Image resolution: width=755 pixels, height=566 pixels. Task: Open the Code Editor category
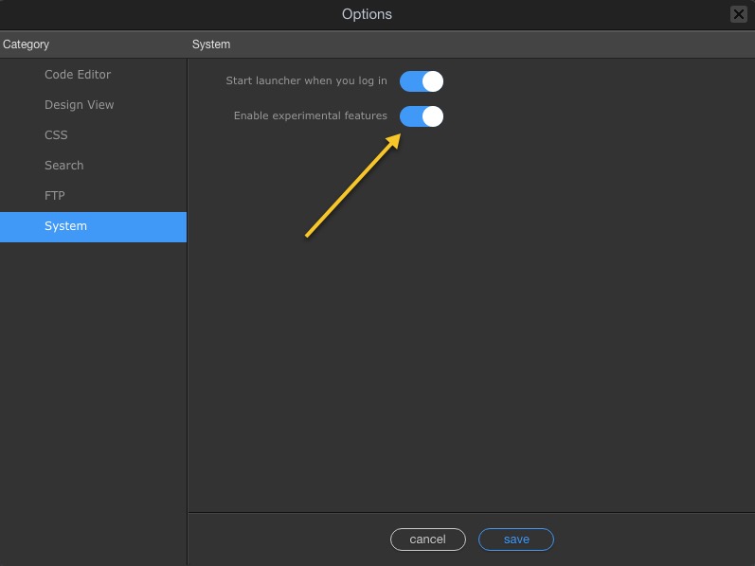point(78,75)
